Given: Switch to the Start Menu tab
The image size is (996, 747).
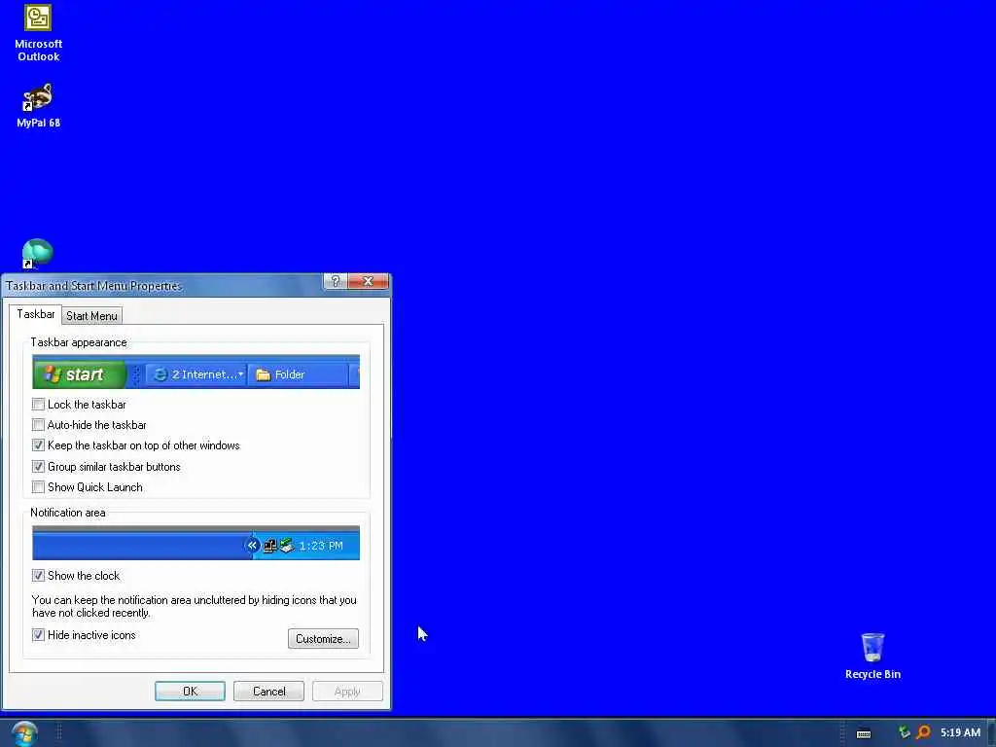Looking at the screenshot, I should pyautogui.click(x=91, y=316).
